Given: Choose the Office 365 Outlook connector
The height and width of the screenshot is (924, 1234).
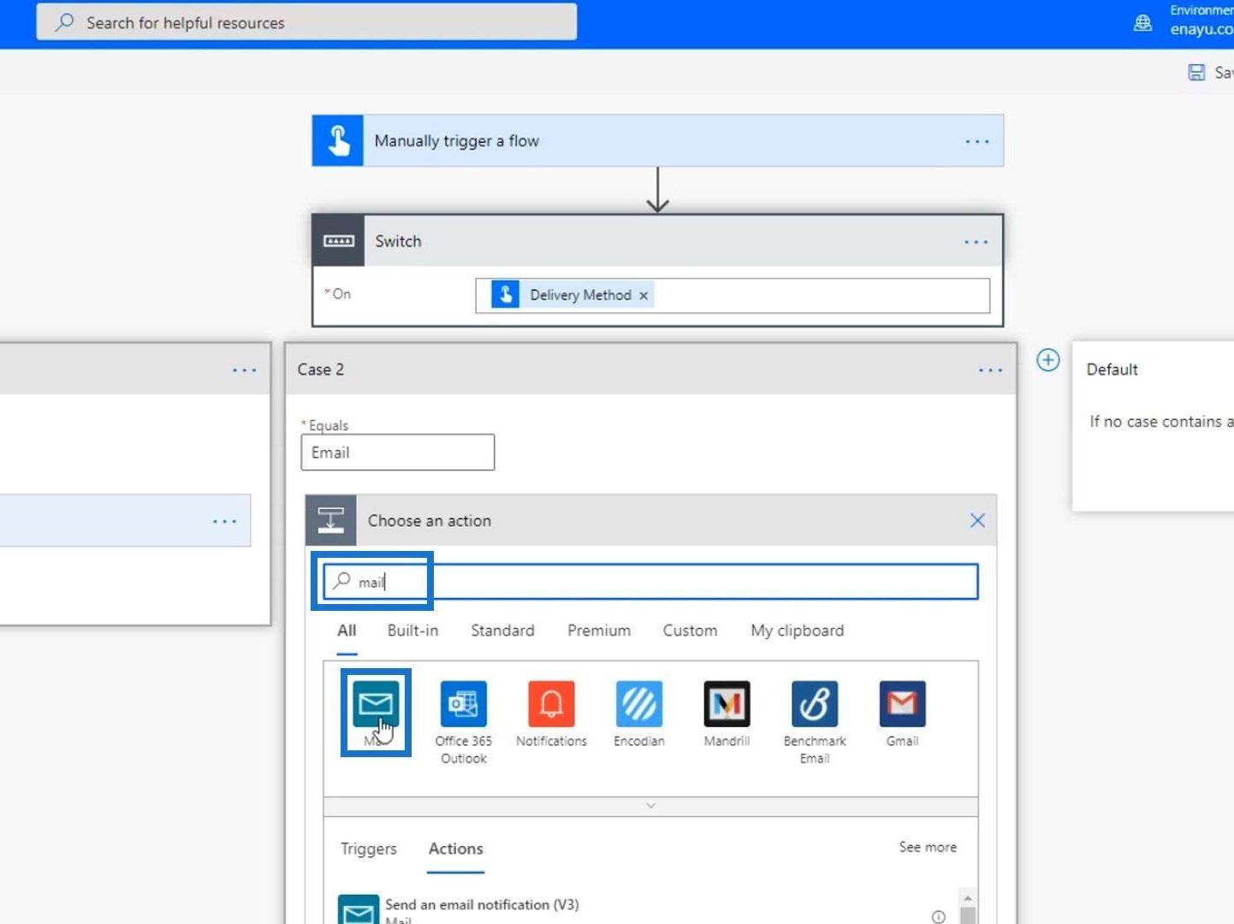Looking at the screenshot, I should click(x=463, y=703).
